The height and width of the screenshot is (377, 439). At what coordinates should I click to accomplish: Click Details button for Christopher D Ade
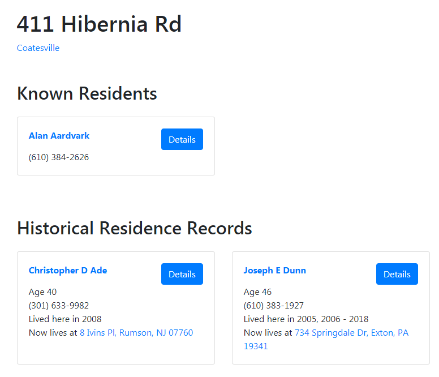[x=182, y=274]
